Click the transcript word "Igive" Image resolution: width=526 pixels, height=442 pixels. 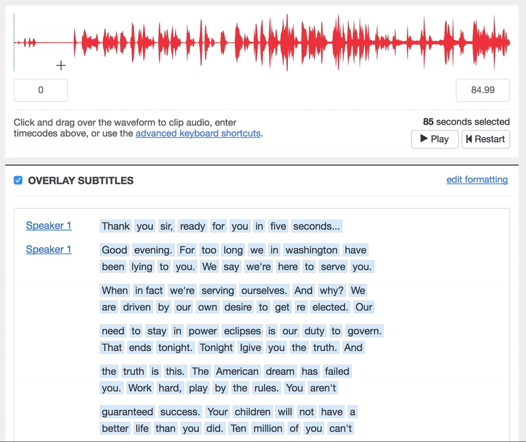click(251, 347)
